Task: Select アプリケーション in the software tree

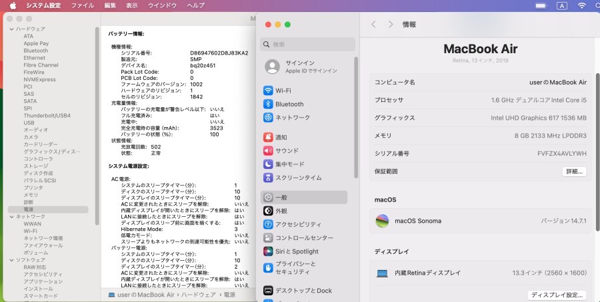Action: coord(43,281)
